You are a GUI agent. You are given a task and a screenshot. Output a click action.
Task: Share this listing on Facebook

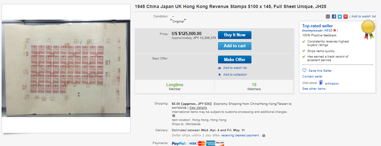click(334, 16)
